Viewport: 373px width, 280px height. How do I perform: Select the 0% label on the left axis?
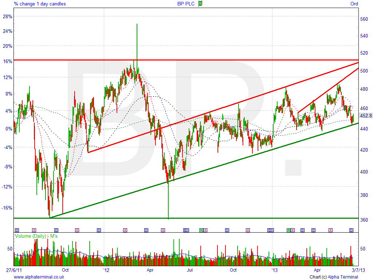pyautogui.click(x=9, y=129)
